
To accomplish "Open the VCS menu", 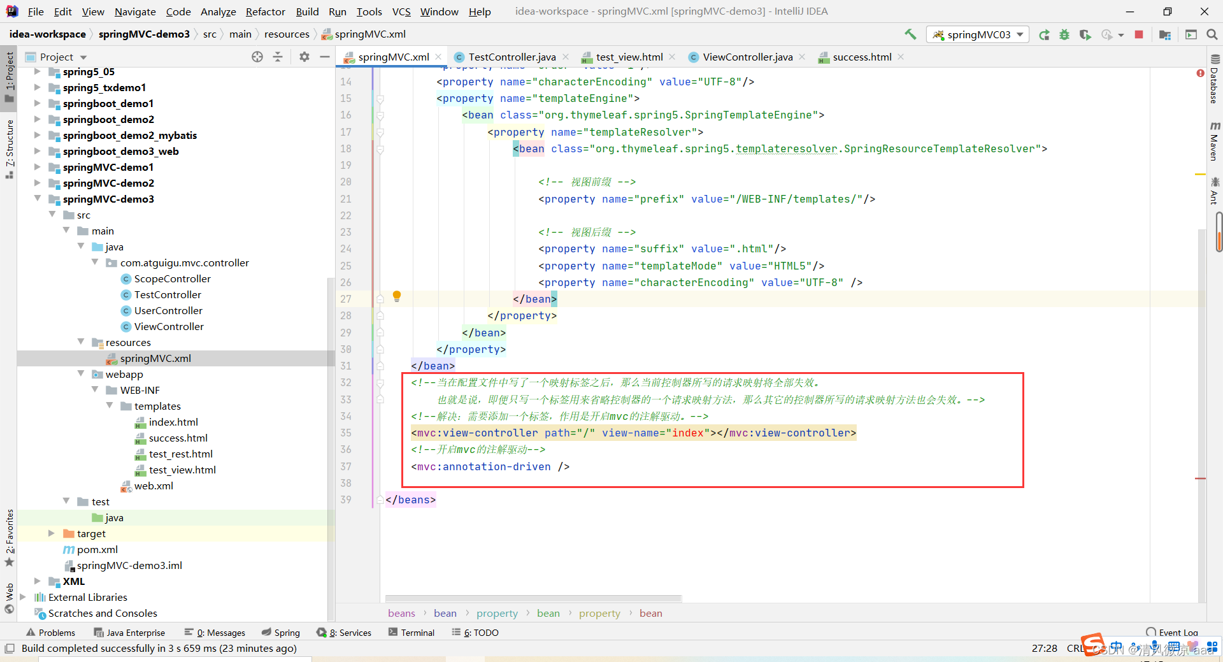I will pos(401,11).
